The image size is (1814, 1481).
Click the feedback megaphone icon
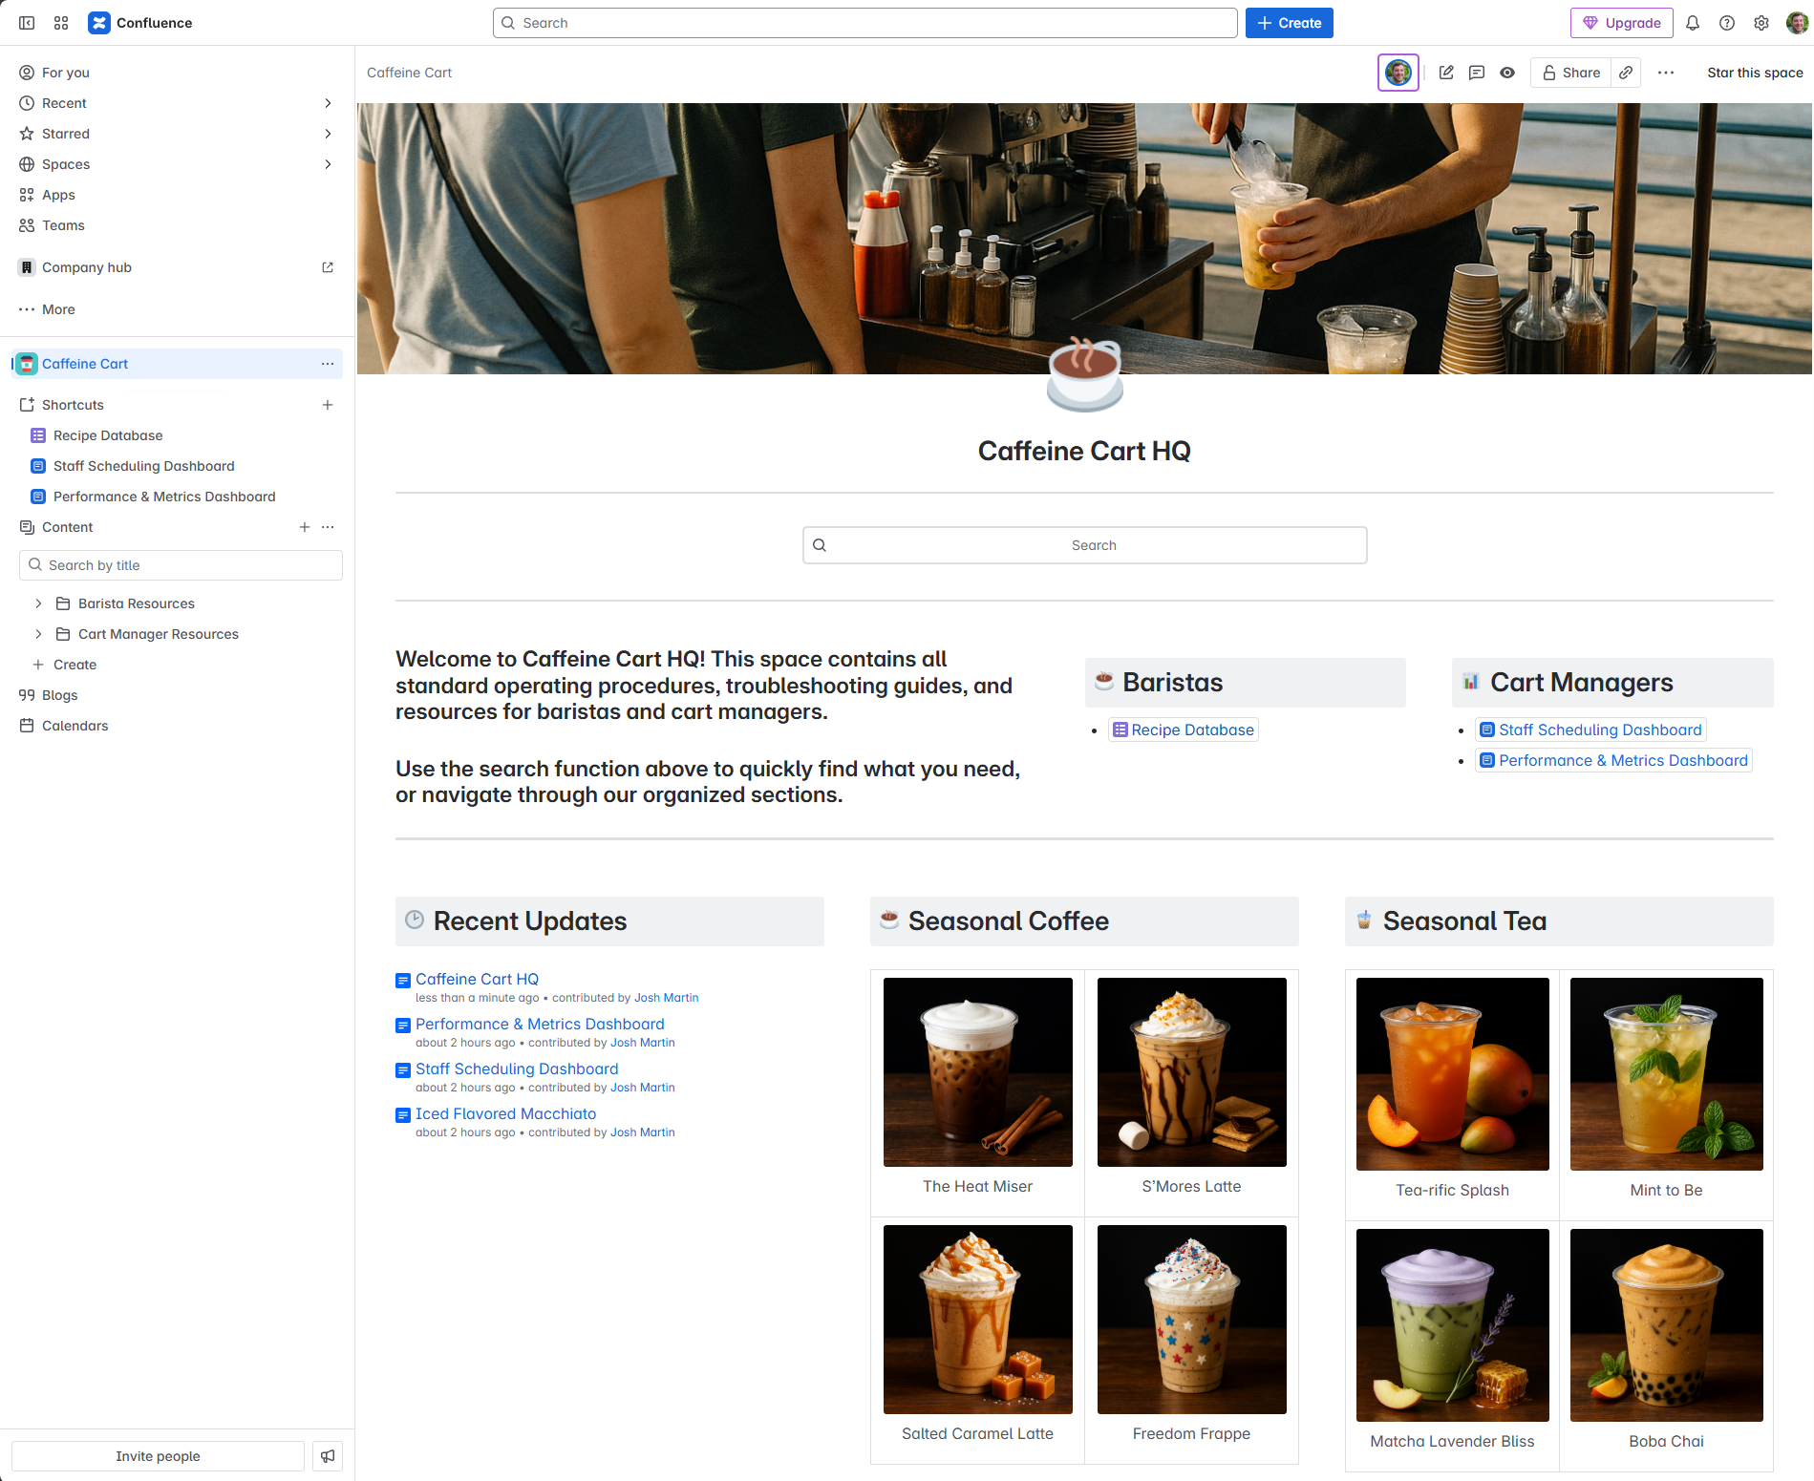328,1456
